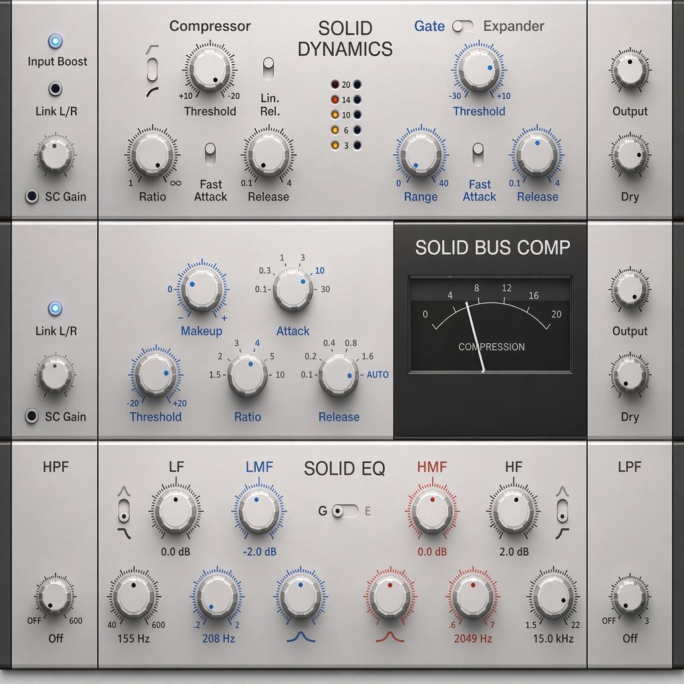Screen dimensions: 684x684
Task: Click the LMF frequency knob at 208 Hz
Action: 217,596
